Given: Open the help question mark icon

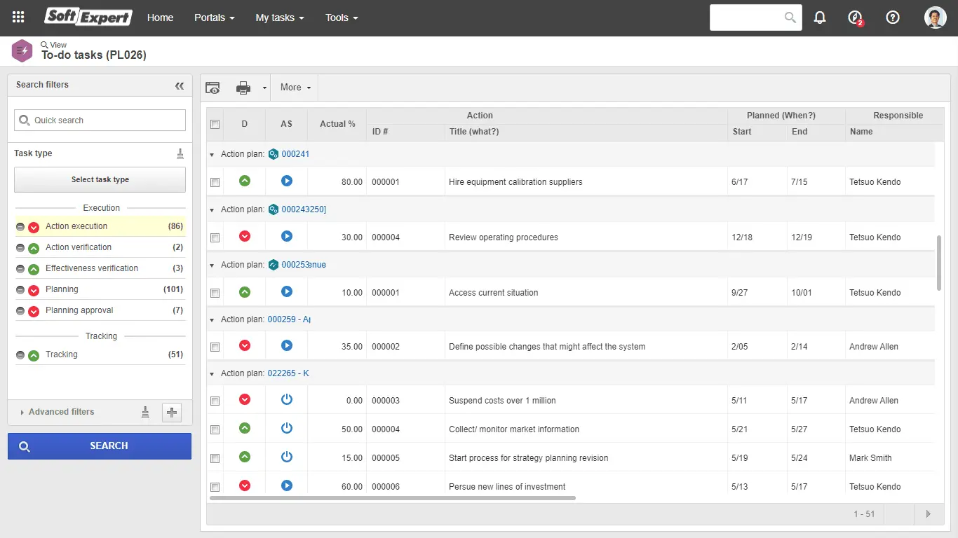Looking at the screenshot, I should pos(892,17).
